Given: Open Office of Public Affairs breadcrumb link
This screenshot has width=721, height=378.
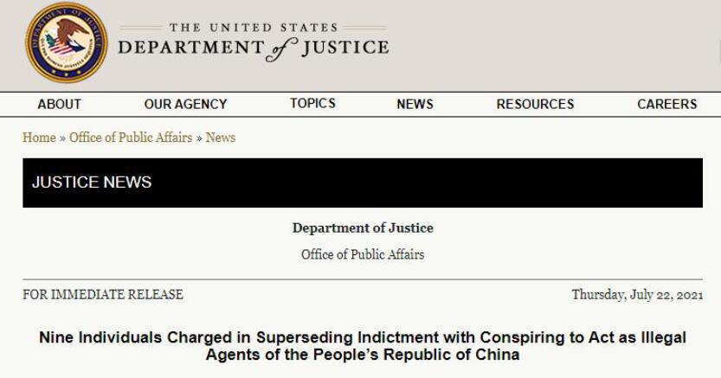Looking at the screenshot, I should coord(131,138).
